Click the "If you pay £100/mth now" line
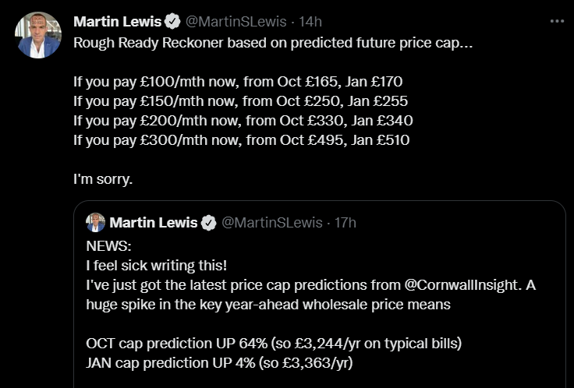 click(238, 80)
